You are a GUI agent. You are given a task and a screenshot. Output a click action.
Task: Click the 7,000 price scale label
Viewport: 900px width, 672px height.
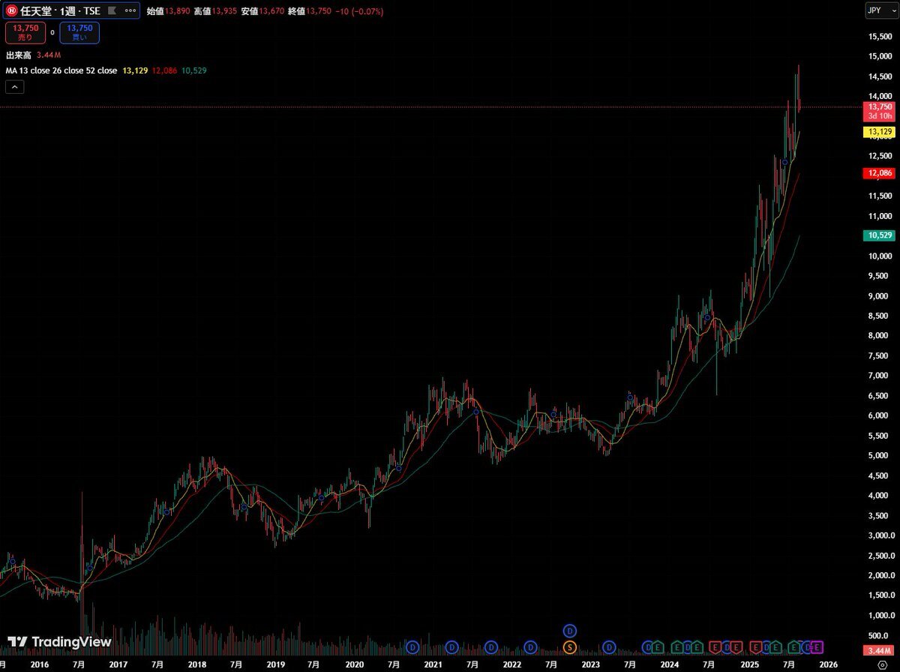(x=880, y=376)
